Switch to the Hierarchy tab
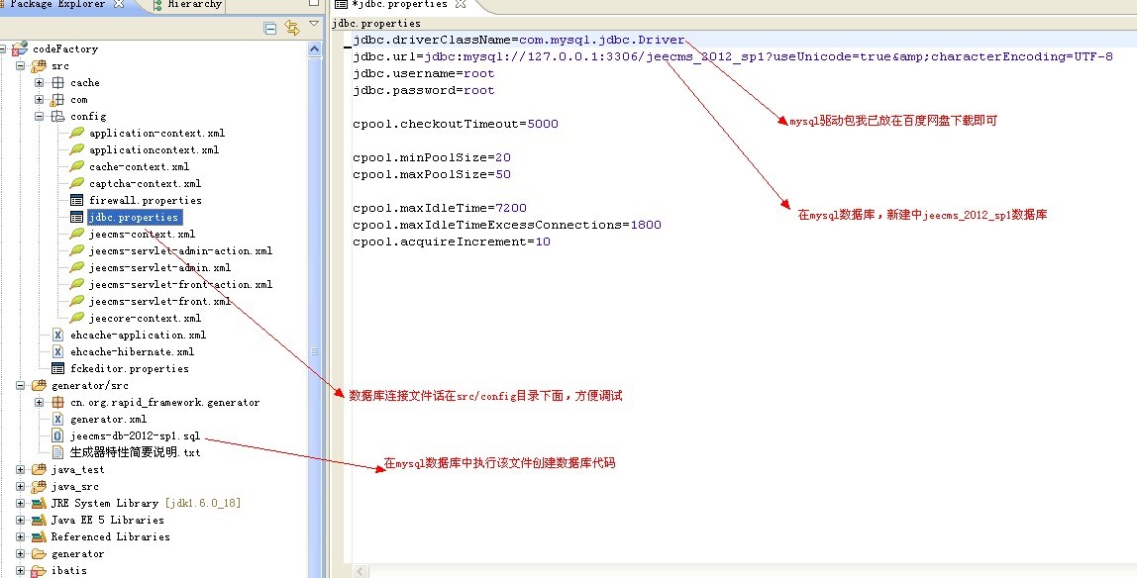The height and width of the screenshot is (578, 1137). click(x=188, y=5)
